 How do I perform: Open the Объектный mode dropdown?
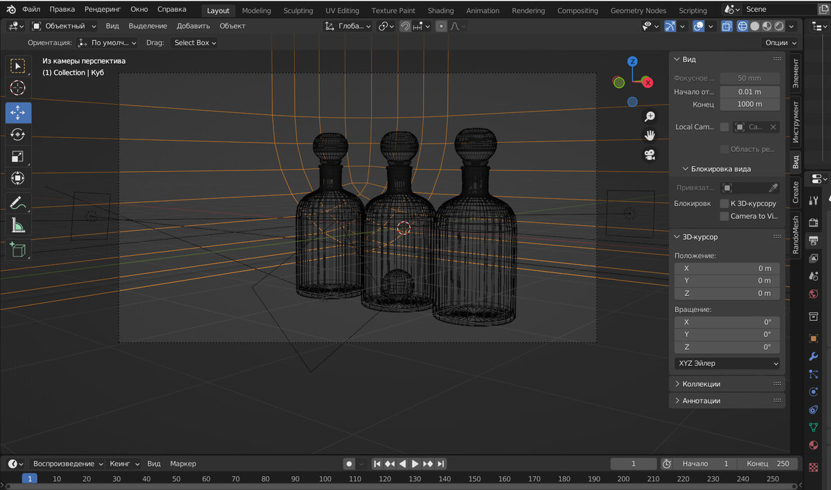point(64,26)
